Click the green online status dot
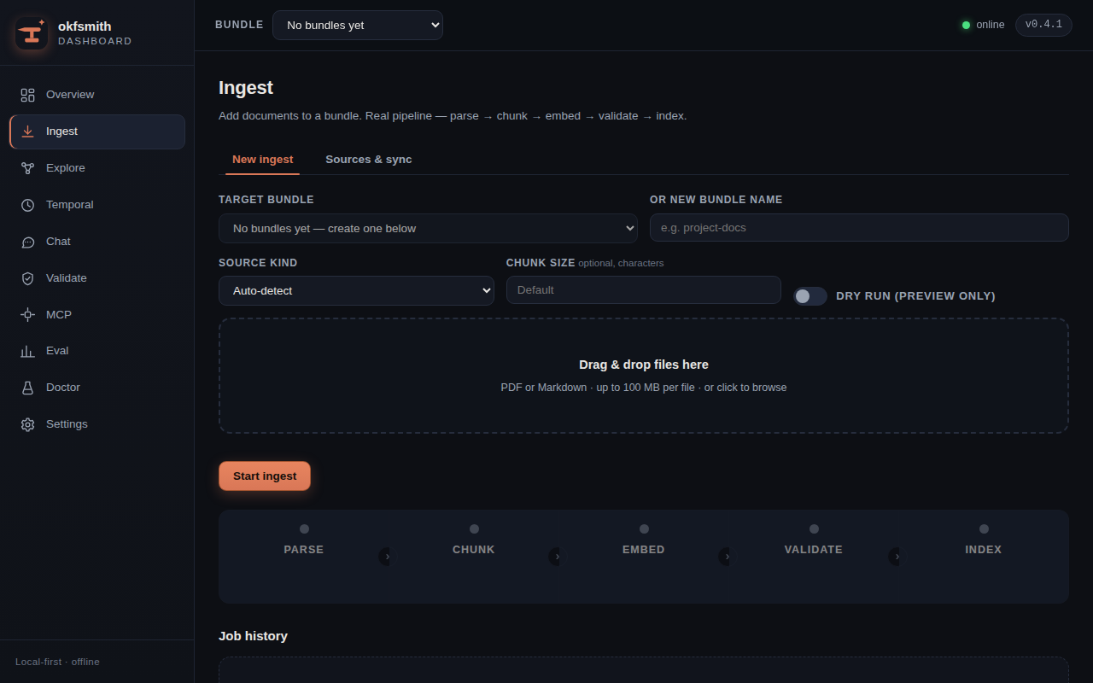This screenshot has height=683, width=1093. [x=966, y=25]
